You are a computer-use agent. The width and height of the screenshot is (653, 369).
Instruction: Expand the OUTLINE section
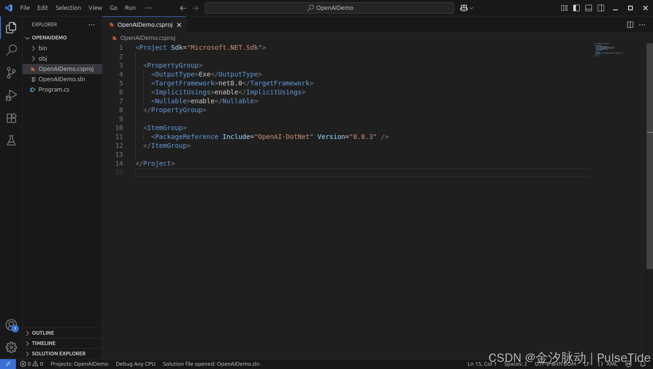[62, 333]
